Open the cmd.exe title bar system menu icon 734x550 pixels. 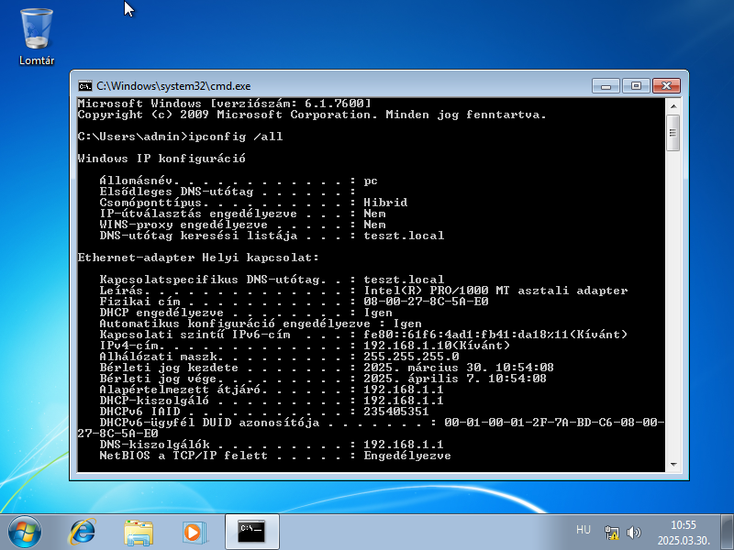coord(84,84)
